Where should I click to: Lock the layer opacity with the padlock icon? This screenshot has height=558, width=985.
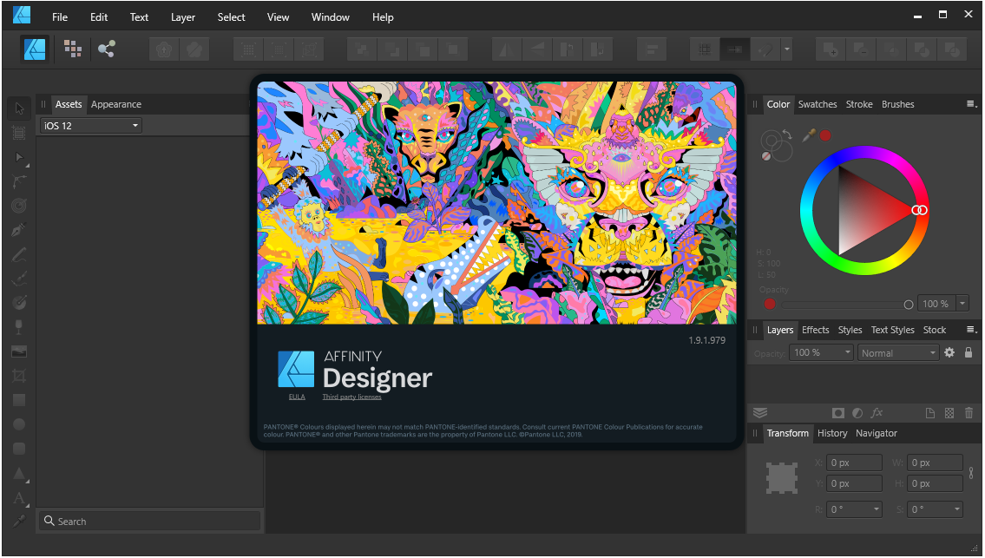pos(969,352)
